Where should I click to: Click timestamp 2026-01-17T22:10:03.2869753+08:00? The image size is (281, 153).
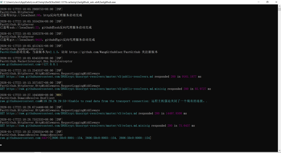pos(27,9)
